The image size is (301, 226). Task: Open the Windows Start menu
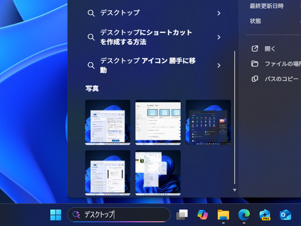56,215
